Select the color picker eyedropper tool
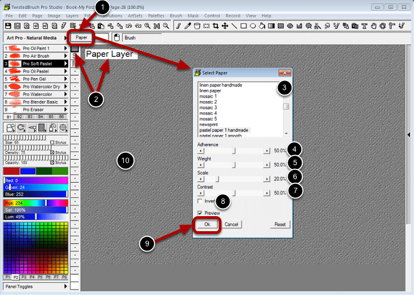The image size is (414, 295). [188, 26]
